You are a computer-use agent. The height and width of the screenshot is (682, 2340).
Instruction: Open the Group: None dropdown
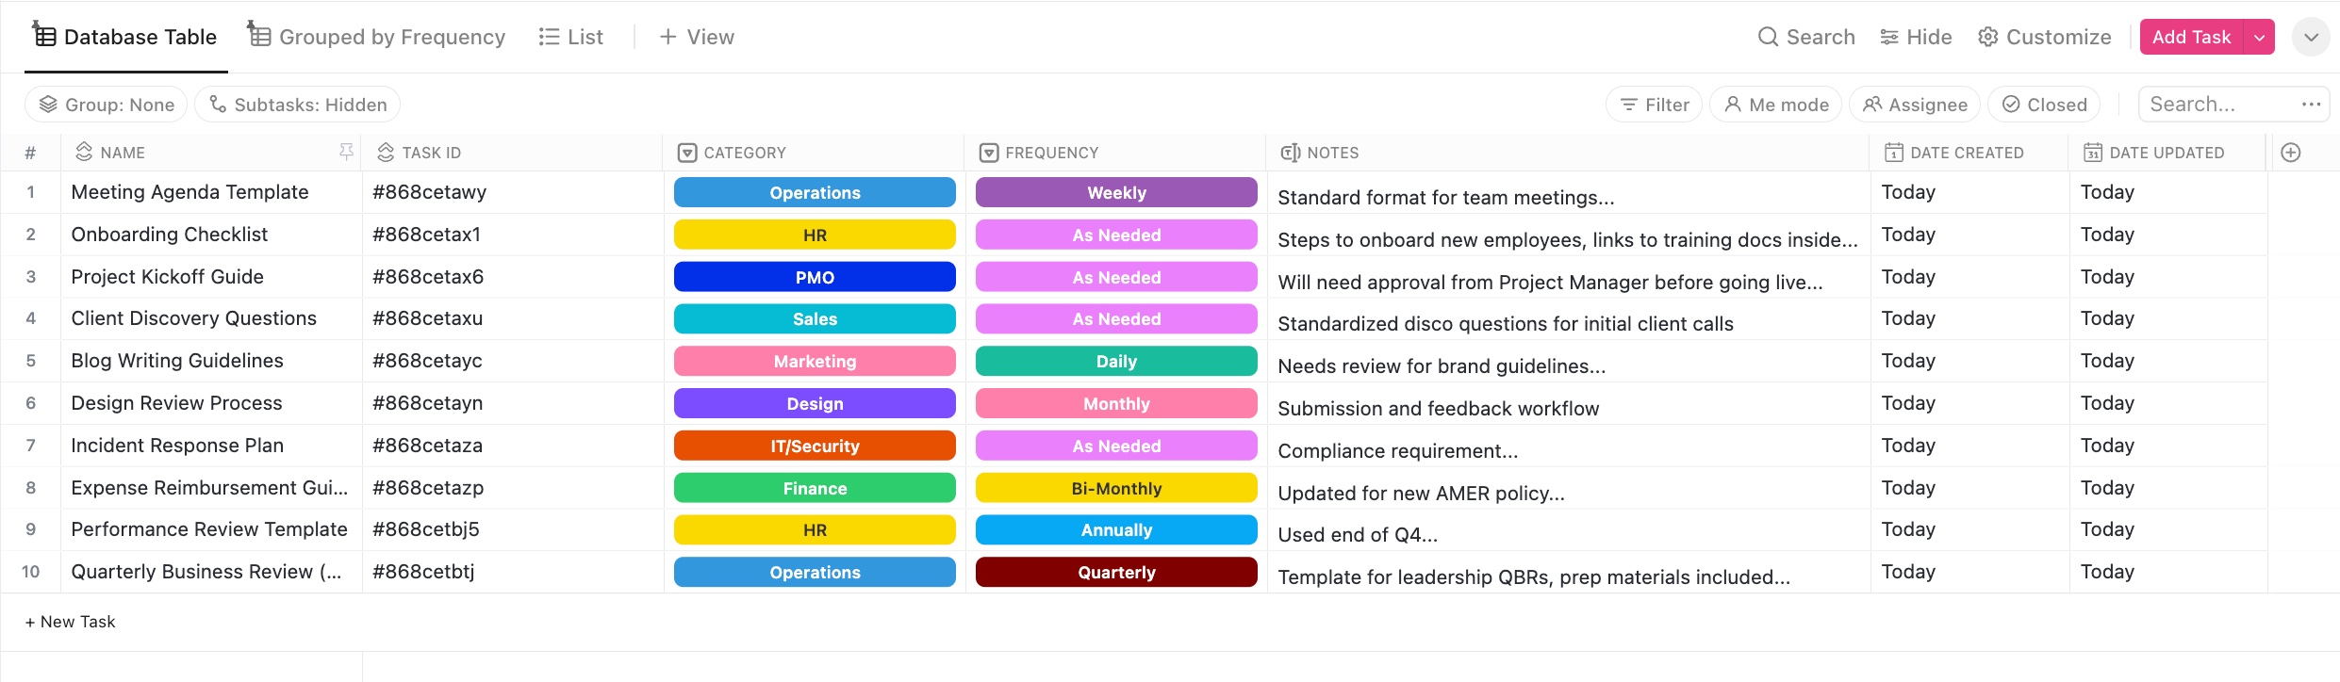click(x=107, y=104)
